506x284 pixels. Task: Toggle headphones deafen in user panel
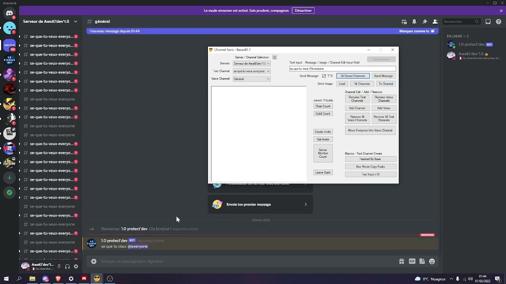[x=67, y=267]
